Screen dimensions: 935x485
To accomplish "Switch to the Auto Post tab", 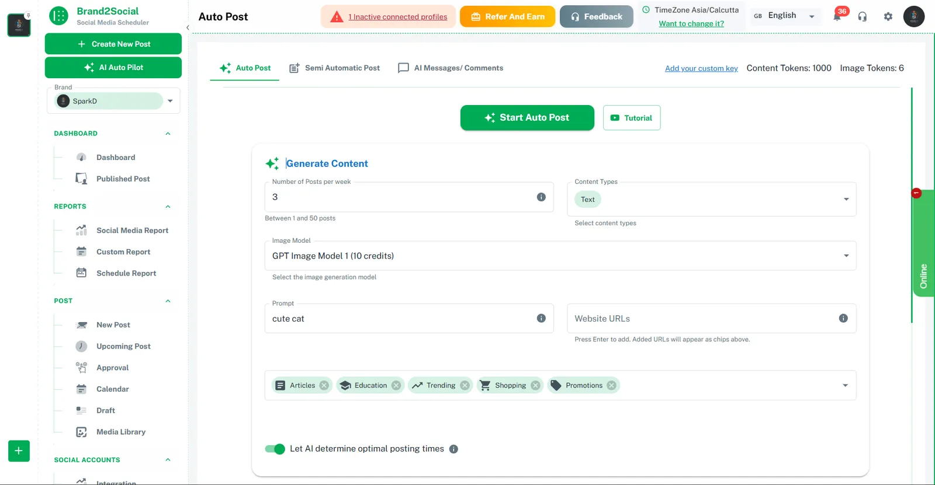I will (x=245, y=68).
